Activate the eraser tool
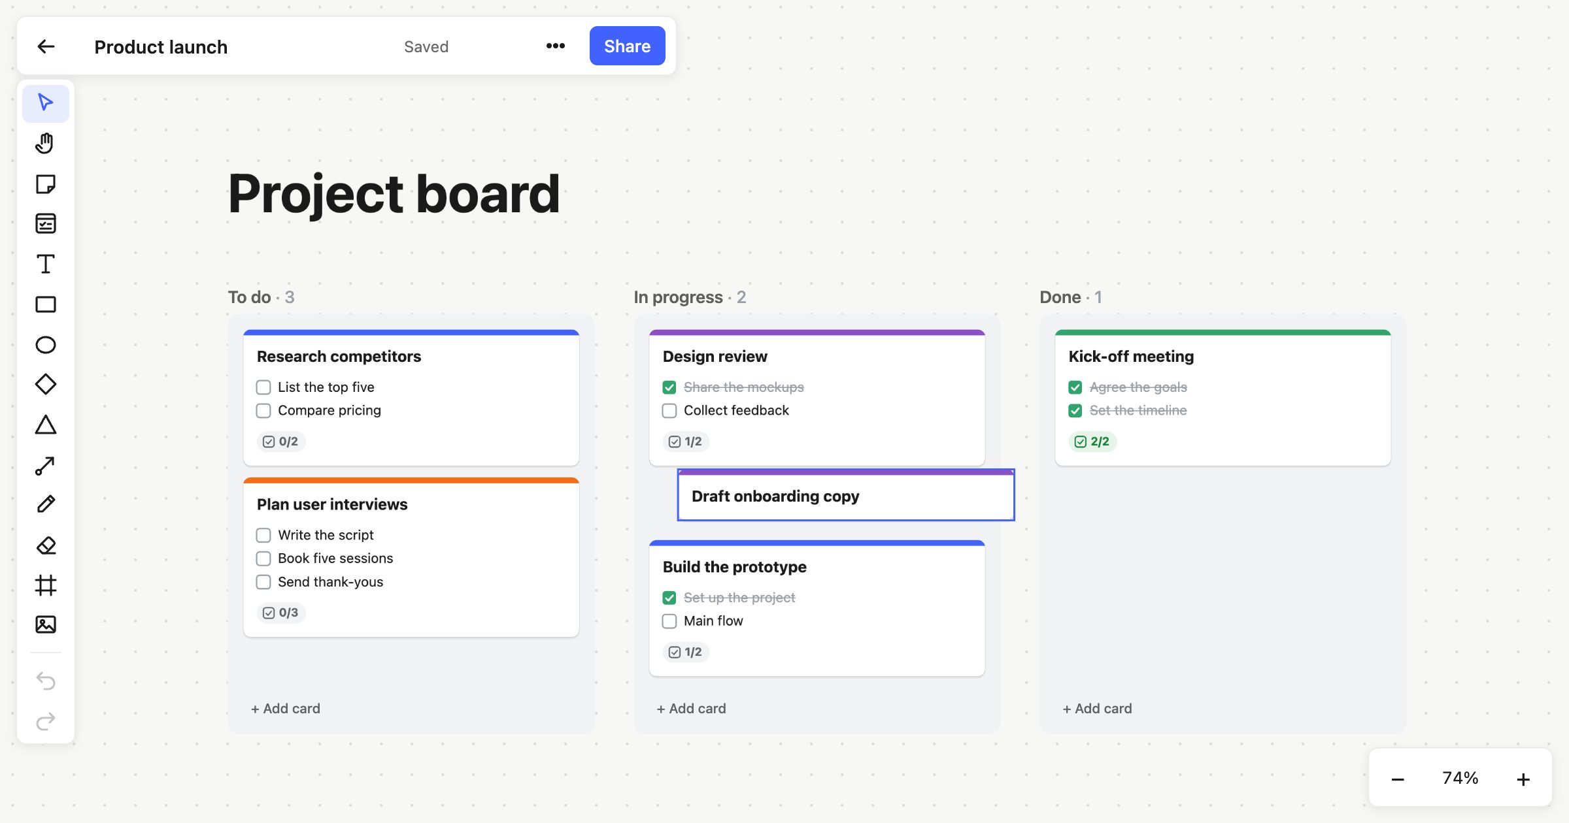Viewport: 1569px width, 823px height. pyautogui.click(x=46, y=545)
